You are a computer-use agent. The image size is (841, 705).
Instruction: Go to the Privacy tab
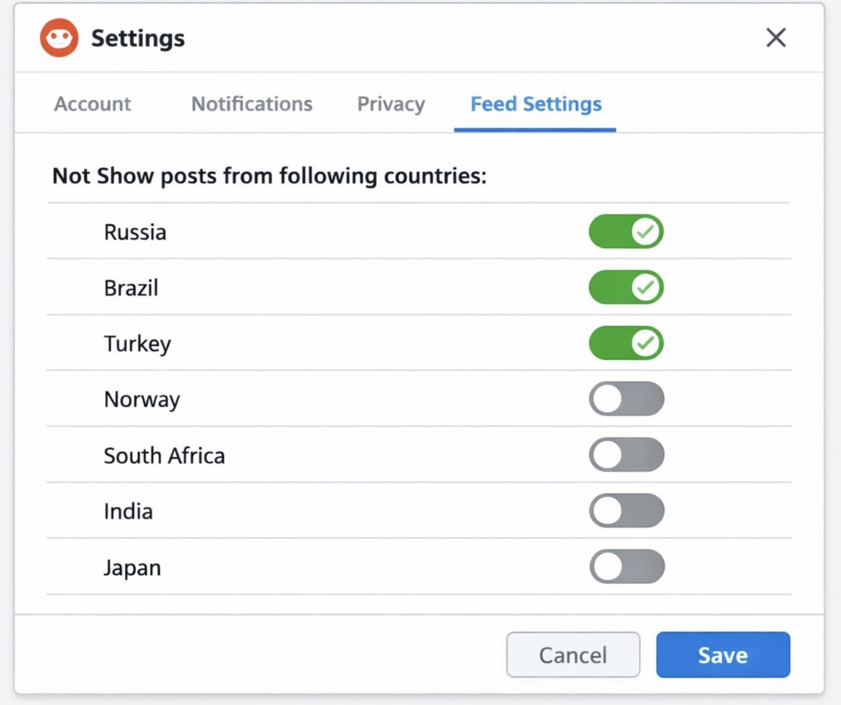pyautogui.click(x=391, y=104)
